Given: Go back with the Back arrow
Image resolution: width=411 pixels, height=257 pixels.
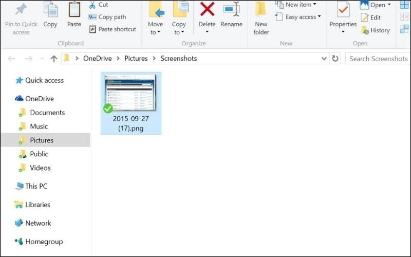Looking at the screenshot, I should click(x=11, y=59).
